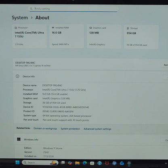Open File Explorer from the taskbar
The image size is (168, 168).
[77, 163]
